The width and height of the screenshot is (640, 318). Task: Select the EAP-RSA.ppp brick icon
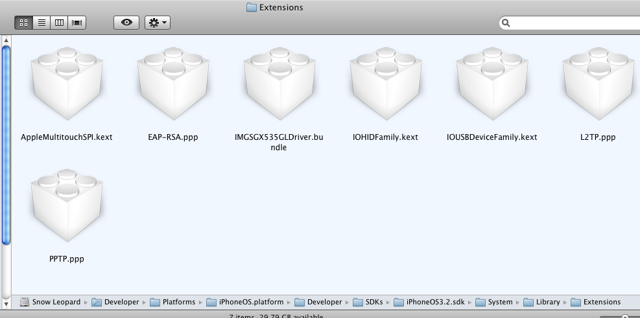(x=173, y=84)
